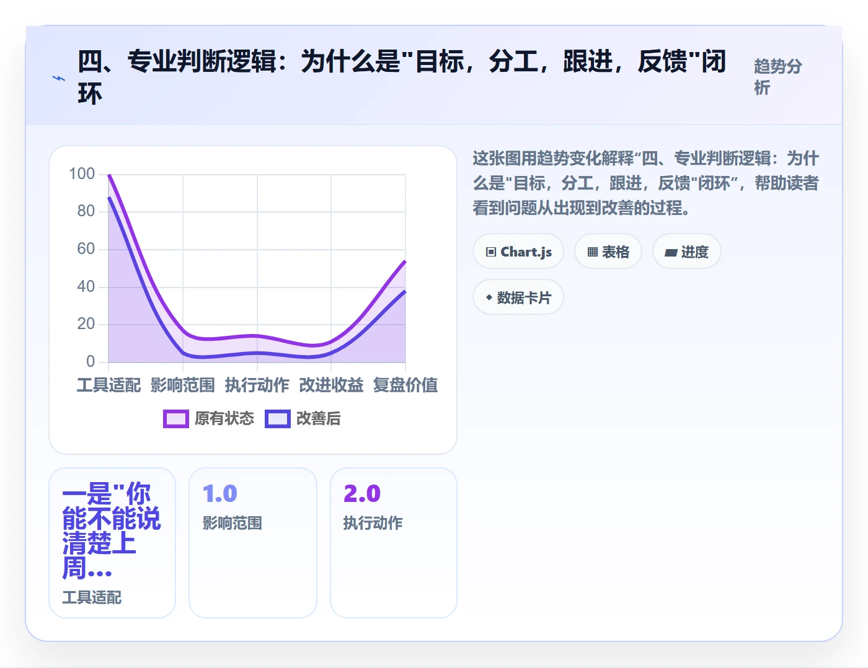Click the 工具适配 caption in the first data card
Image resolution: width=868 pixels, height=668 pixels.
point(92,597)
